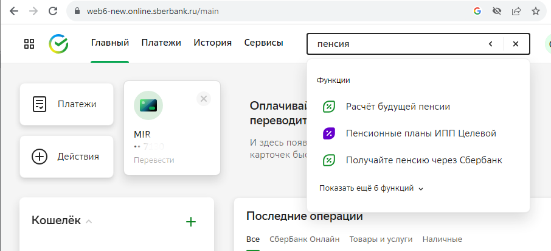The height and width of the screenshot is (251, 551).
Task: Click the Платежи quick button
Action: click(67, 104)
